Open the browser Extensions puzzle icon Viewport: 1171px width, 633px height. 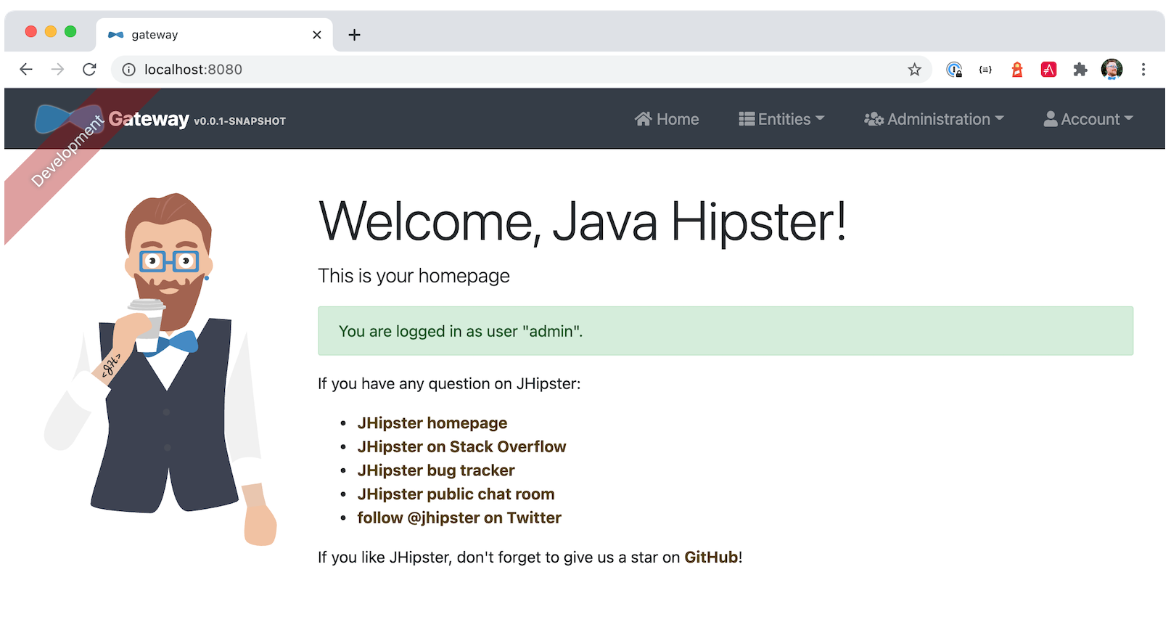pyautogui.click(x=1080, y=70)
